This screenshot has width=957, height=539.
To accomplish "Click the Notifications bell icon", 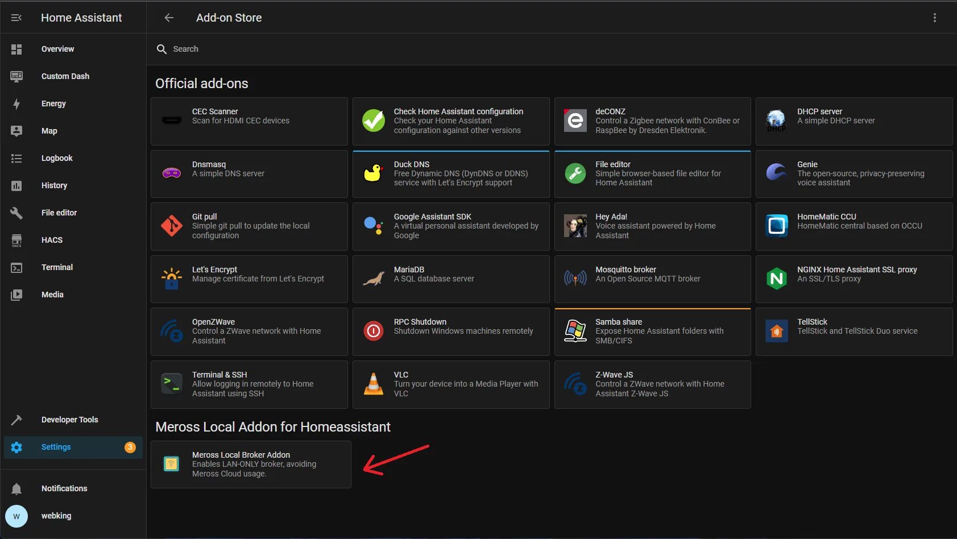I will [x=16, y=488].
